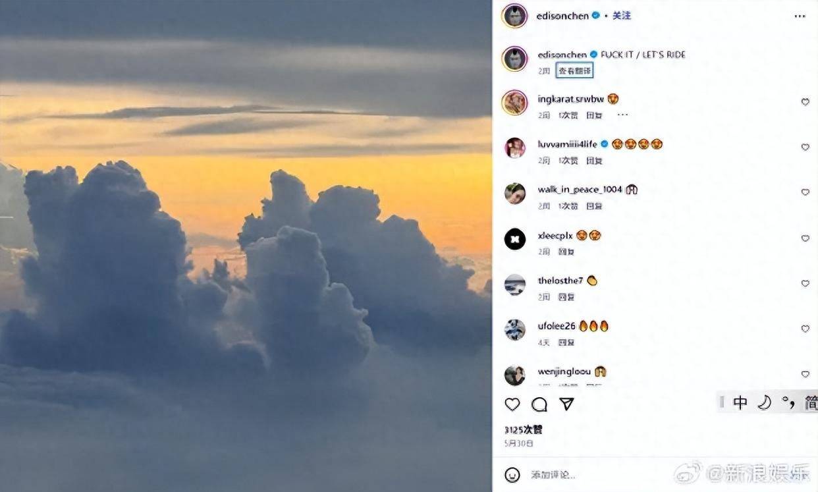The width and height of the screenshot is (818, 492).
Task: Open the post's more options menu in the header
Action: (x=800, y=16)
